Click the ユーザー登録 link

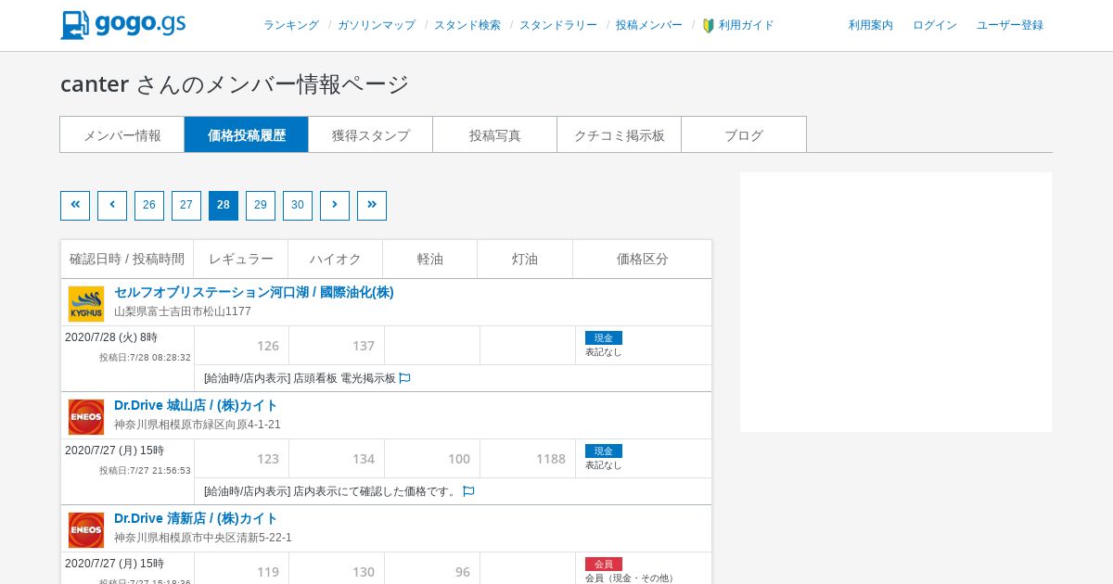pyautogui.click(x=1010, y=25)
